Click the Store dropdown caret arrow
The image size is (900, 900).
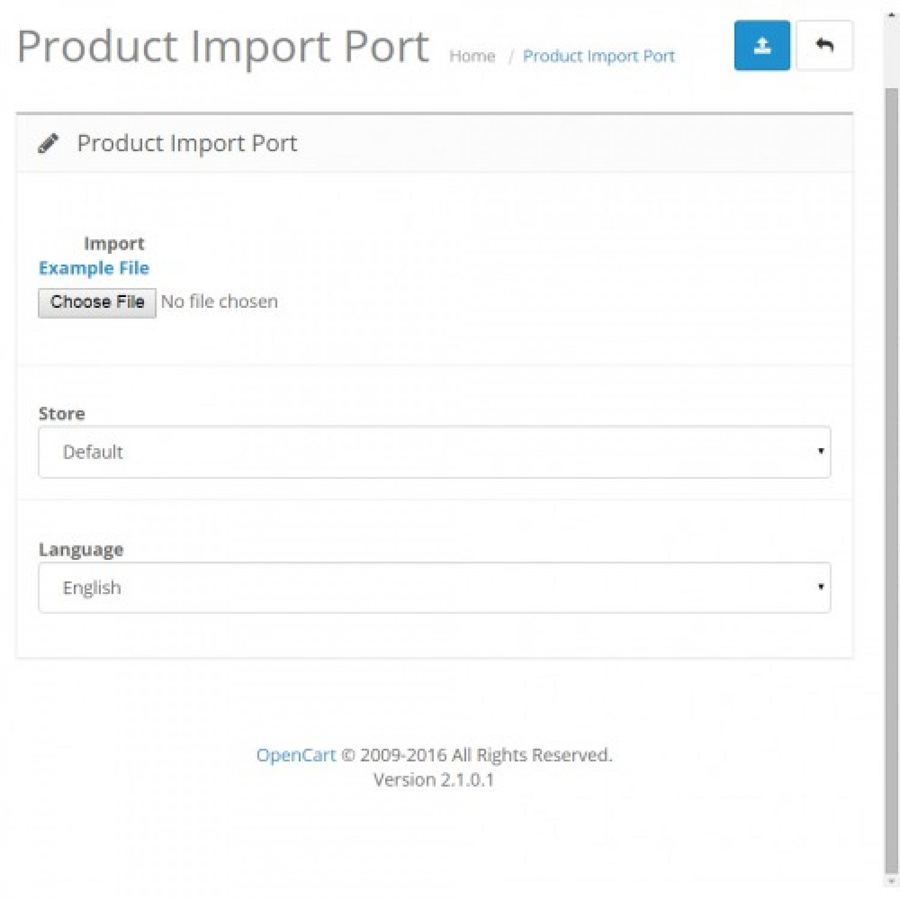point(820,451)
